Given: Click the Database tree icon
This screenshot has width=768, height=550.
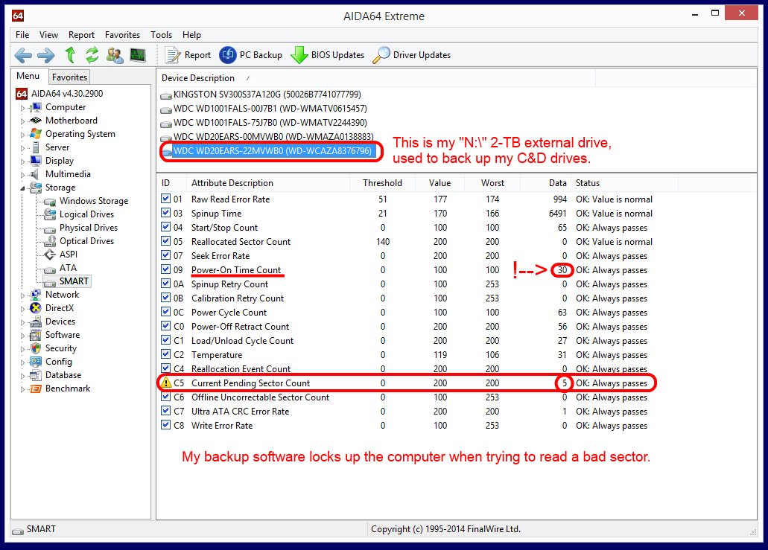Looking at the screenshot, I should (x=36, y=375).
